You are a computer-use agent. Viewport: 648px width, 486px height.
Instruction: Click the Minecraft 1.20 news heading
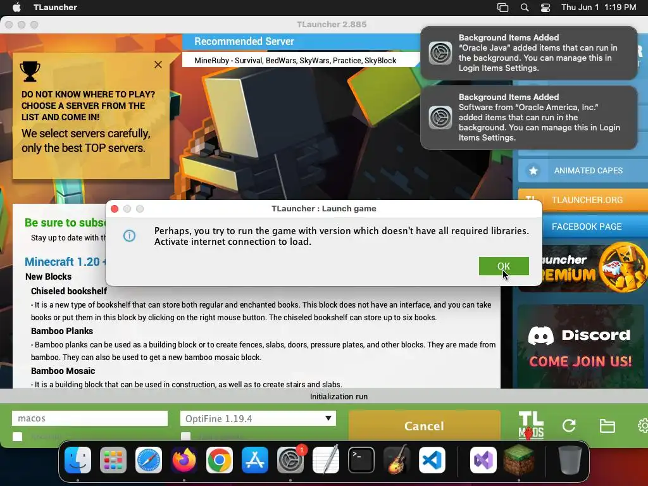pyautogui.click(x=65, y=261)
